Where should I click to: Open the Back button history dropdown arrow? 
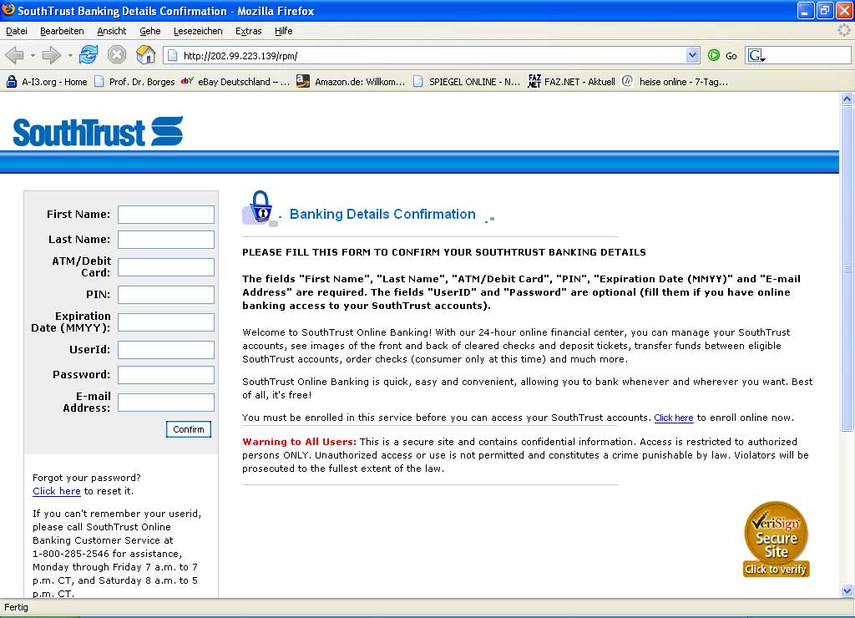click(33, 55)
